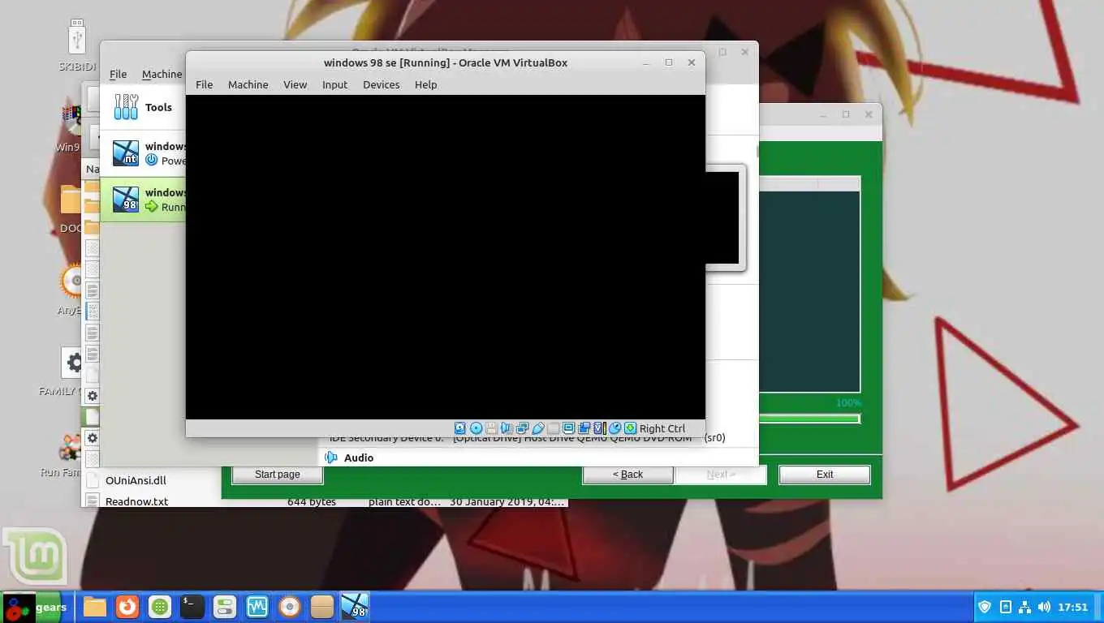The height and width of the screenshot is (623, 1104).
Task: Open the settings toggles icon in taskbar
Action: [225, 606]
